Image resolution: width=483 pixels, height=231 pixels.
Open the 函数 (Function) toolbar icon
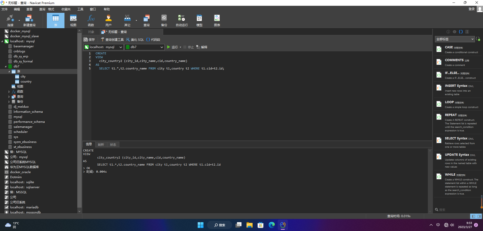[x=91, y=20]
